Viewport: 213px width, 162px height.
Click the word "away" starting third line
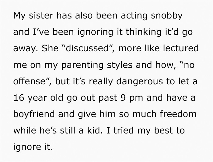[x=25, y=49]
